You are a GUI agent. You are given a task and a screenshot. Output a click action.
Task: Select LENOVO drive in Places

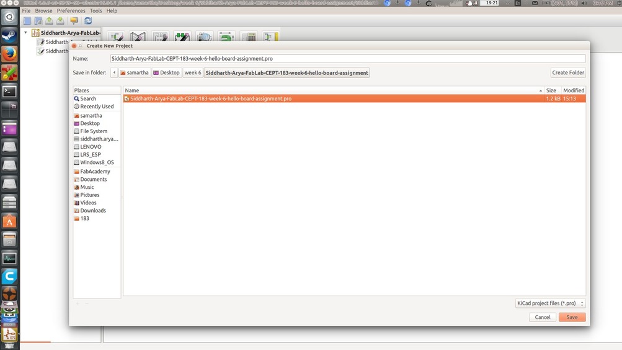click(97, 147)
